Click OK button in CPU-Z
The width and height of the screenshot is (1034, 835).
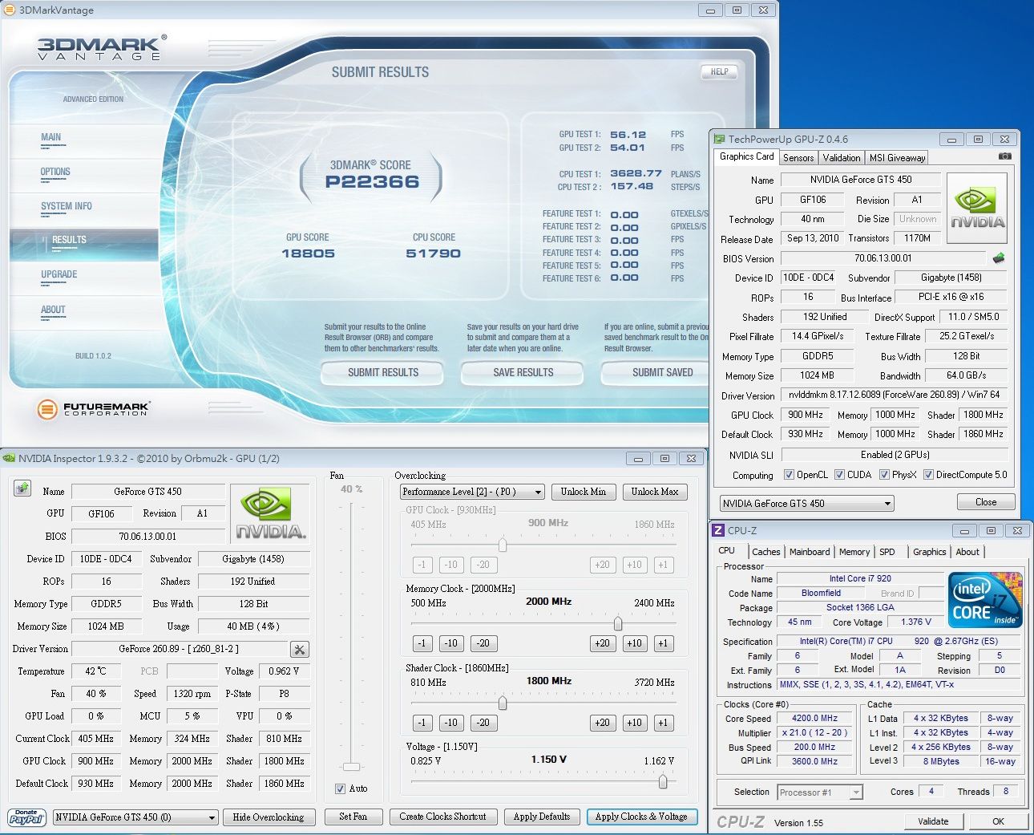[x=998, y=821]
